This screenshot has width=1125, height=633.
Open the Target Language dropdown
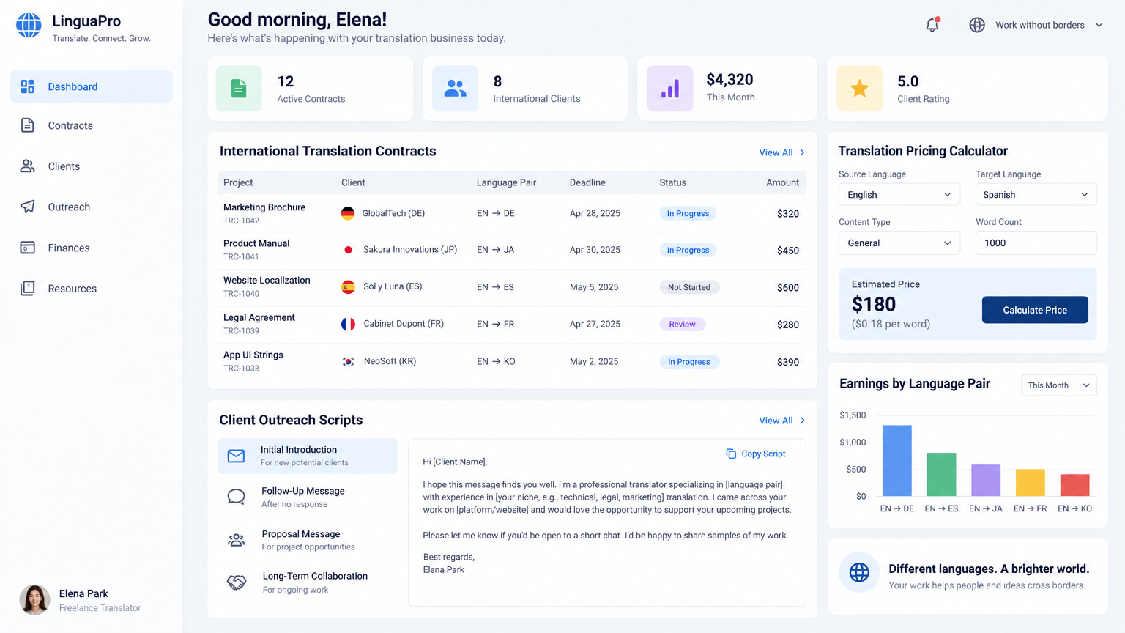tap(1036, 195)
